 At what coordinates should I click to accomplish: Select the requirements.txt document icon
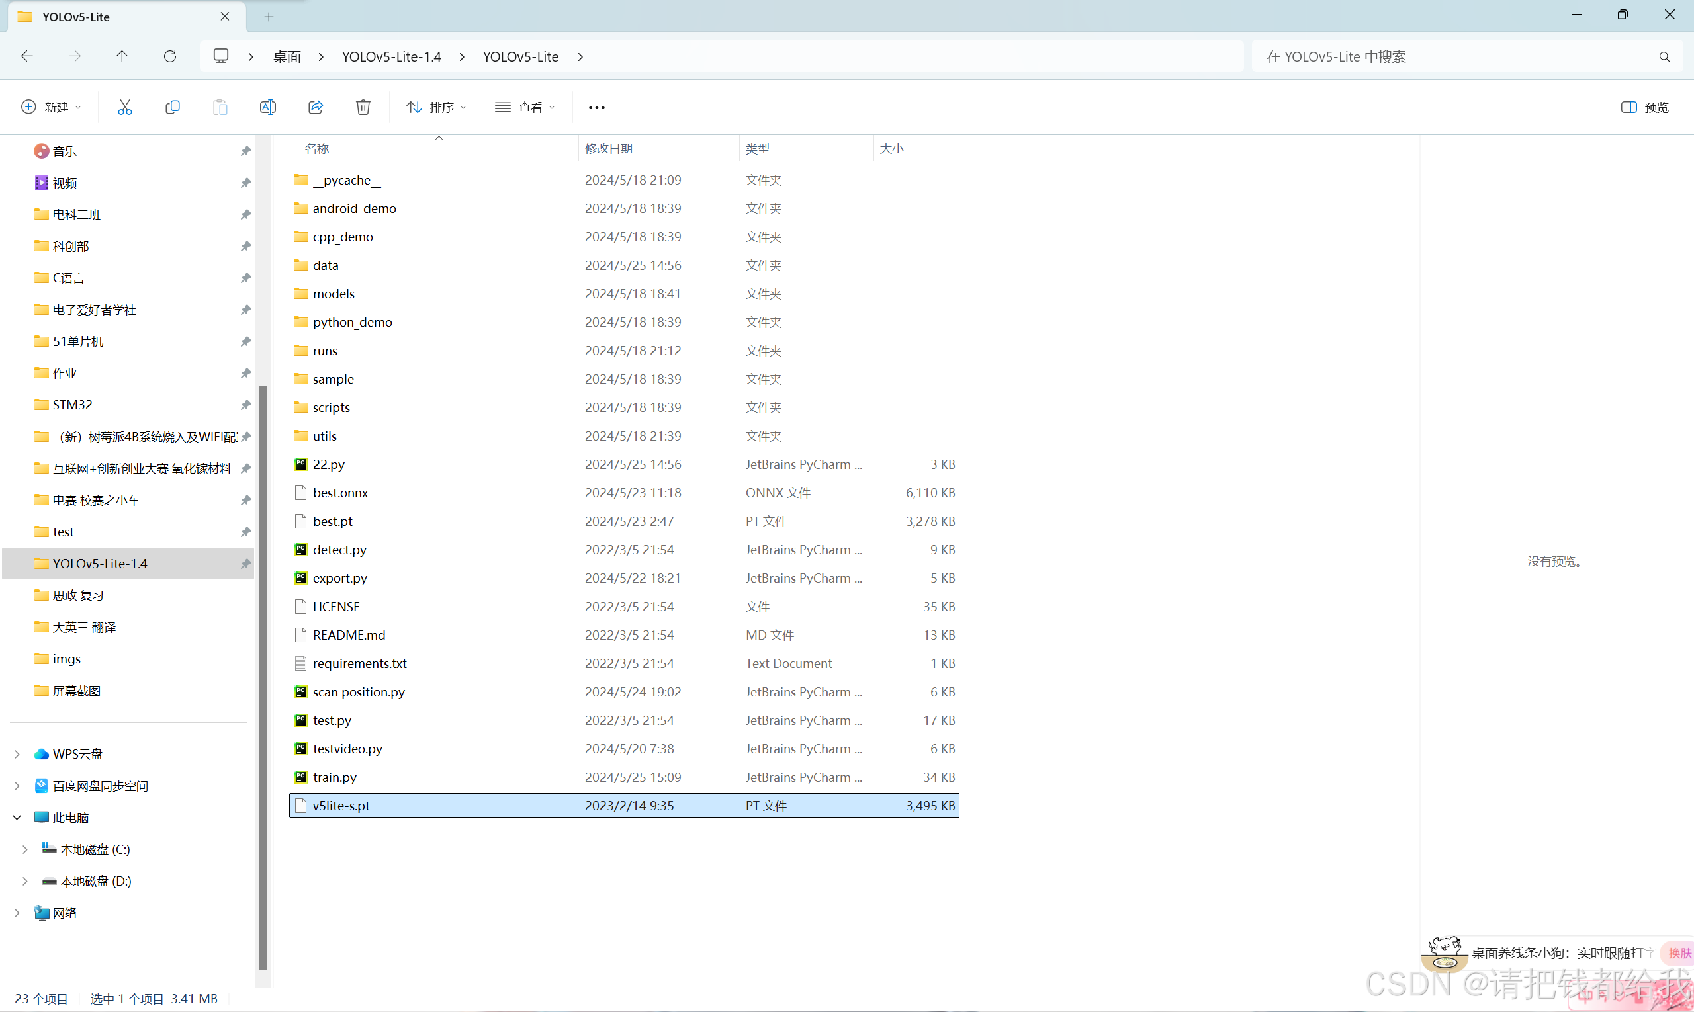pos(301,663)
